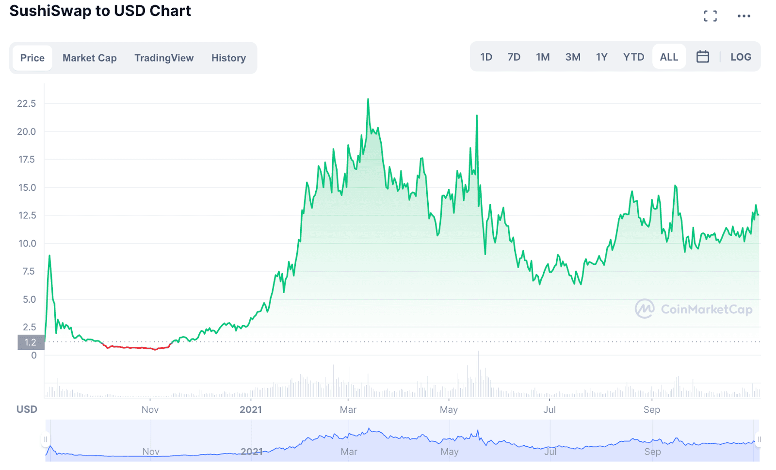Open the calendar date range picker
Image resolution: width=776 pixels, height=470 pixels.
pyautogui.click(x=702, y=57)
